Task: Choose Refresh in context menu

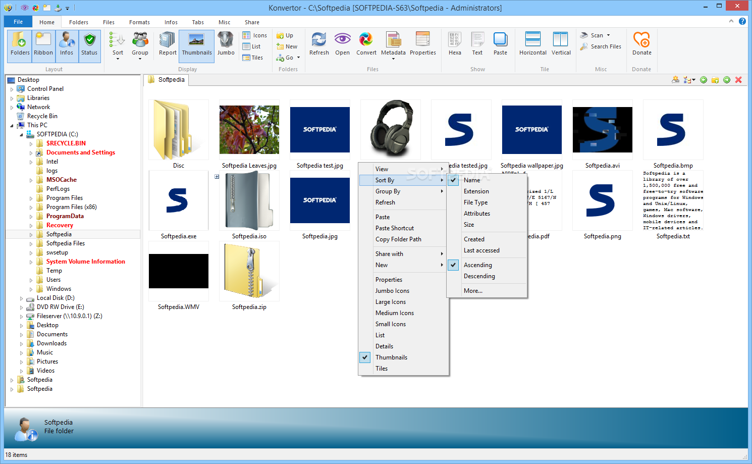Action: point(403,202)
